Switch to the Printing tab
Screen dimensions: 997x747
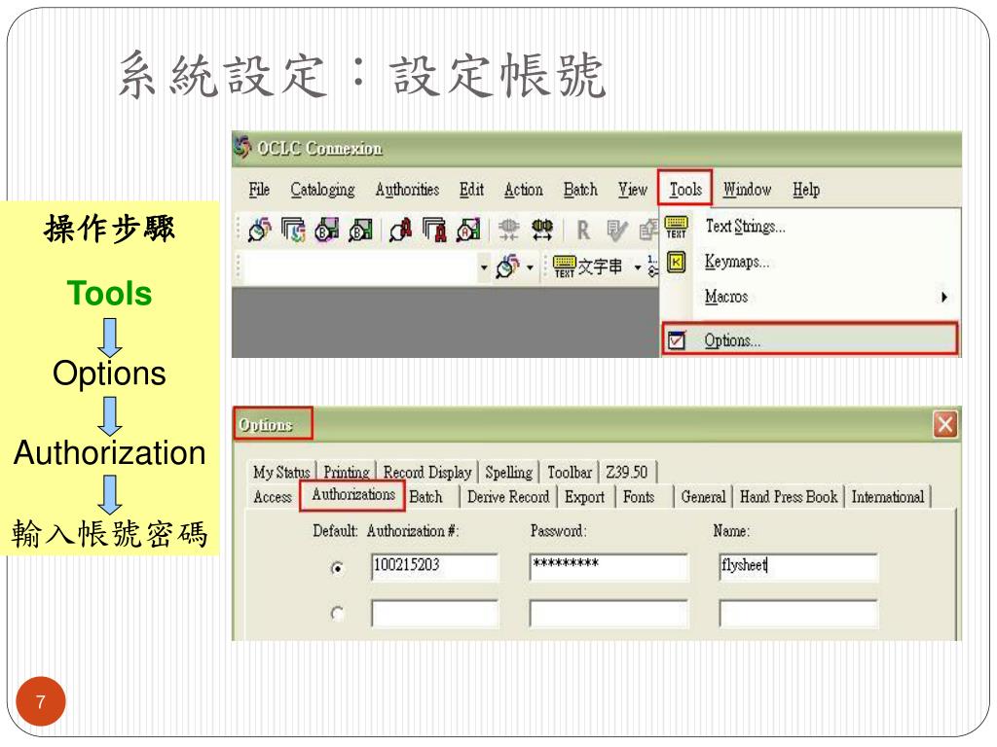(347, 472)
